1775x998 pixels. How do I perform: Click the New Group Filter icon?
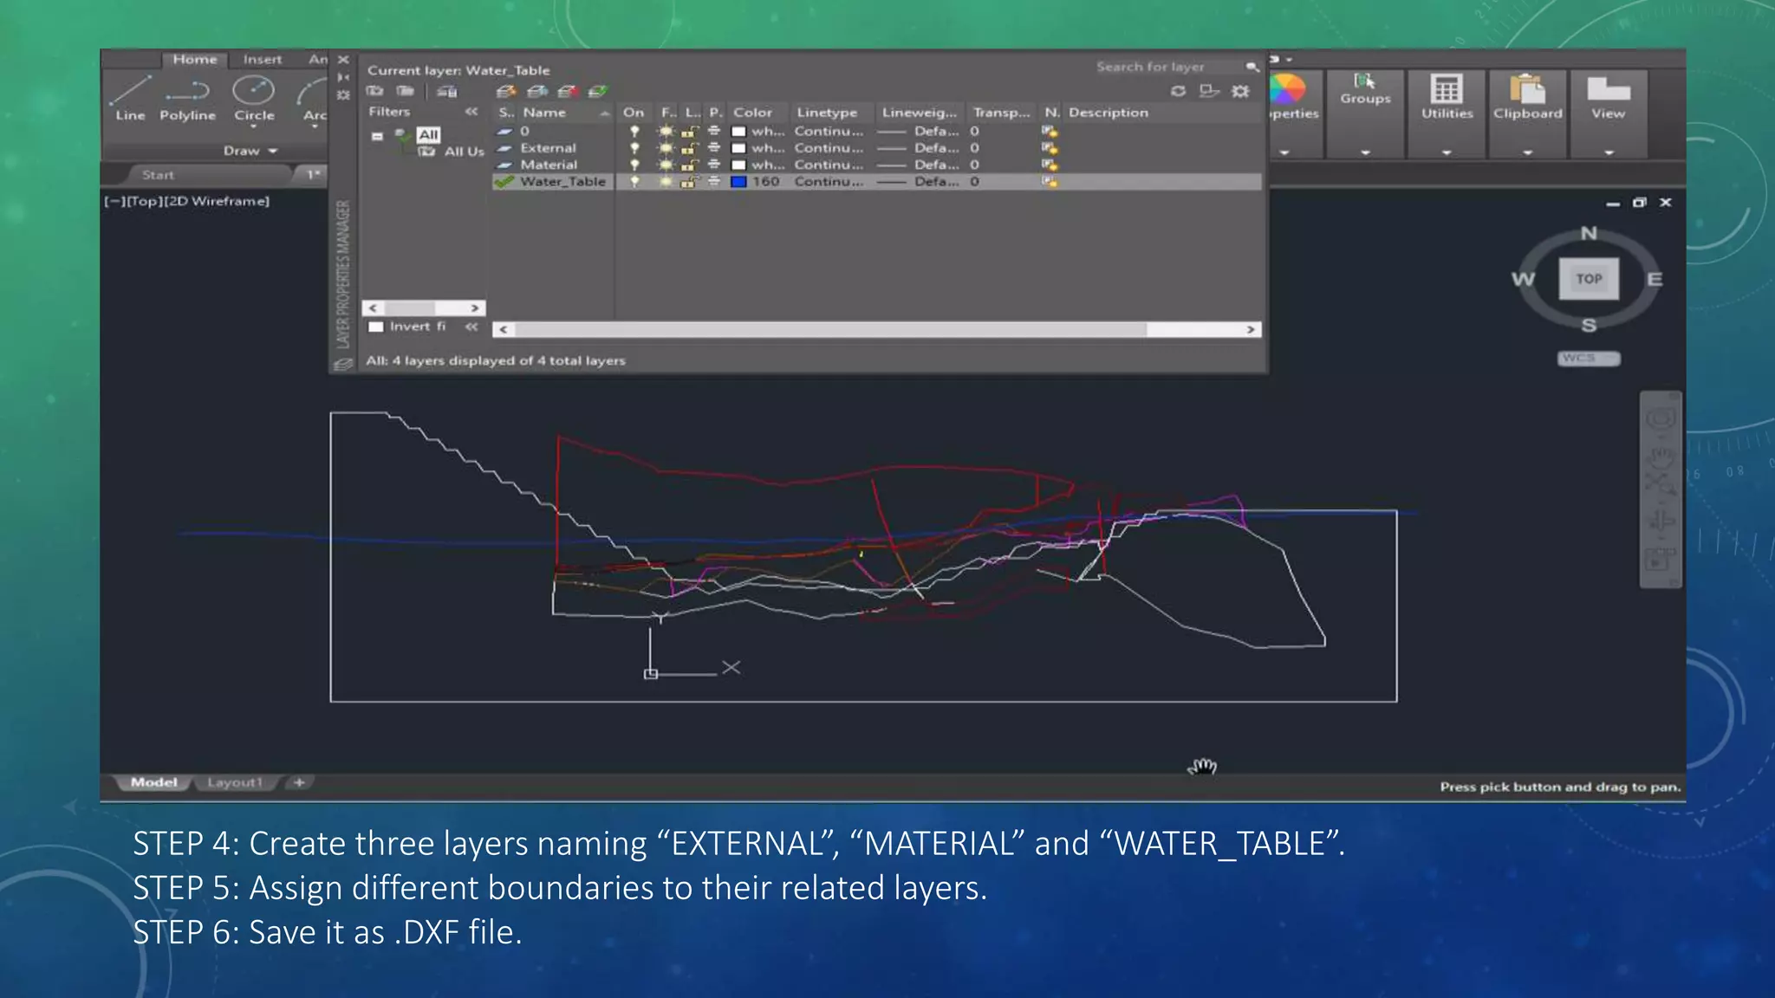(x=405, y=91)
